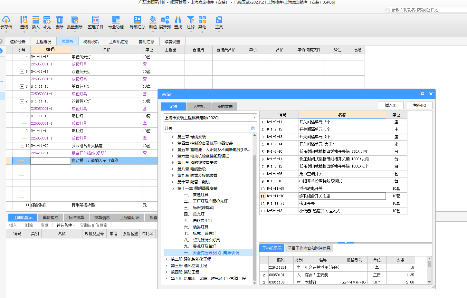Viewport: 467px width, 298px height.
Task: Select result row B-1-11-69 插卡取电开关
Action: tap(333, 188)
